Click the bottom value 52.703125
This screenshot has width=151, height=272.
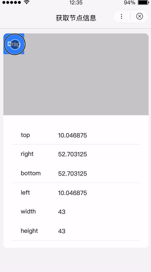pyautogui.click(x=72, y=174)
